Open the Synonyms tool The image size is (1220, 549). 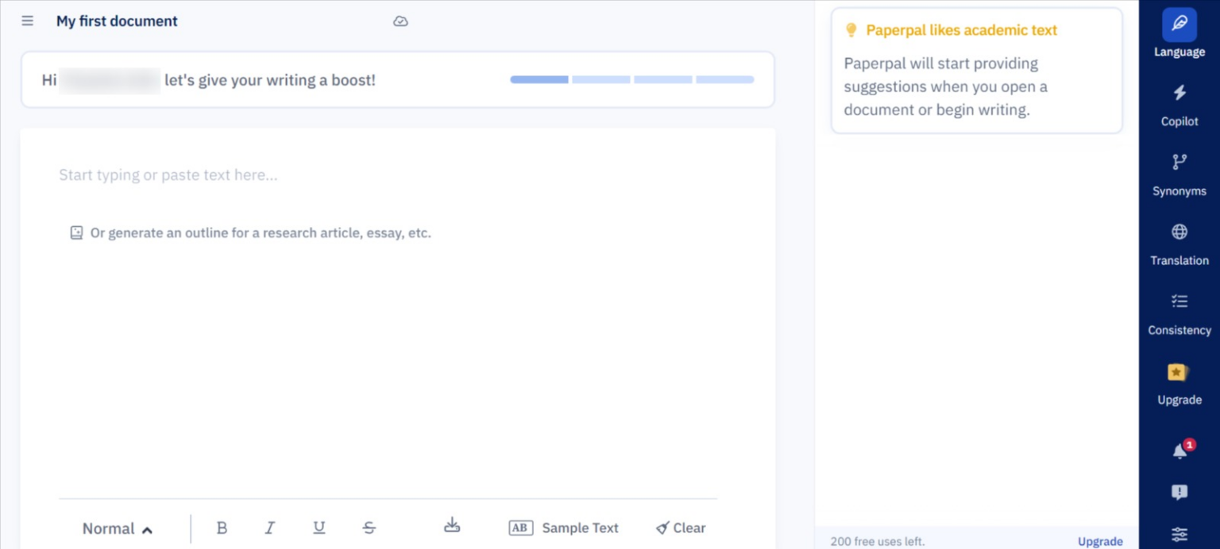click(1179, 173)
